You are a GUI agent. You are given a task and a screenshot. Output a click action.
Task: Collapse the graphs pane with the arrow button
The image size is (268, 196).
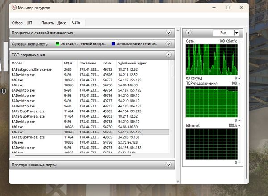188,33
